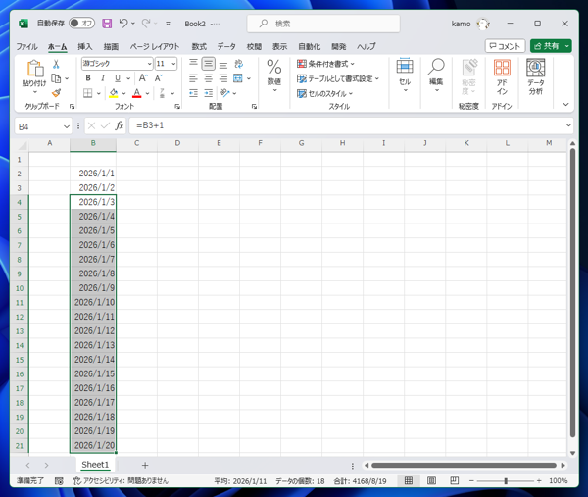This screenshot has height=497, width=588.
Task: Toggle Italic formatting
Action: tap(103, 78)
